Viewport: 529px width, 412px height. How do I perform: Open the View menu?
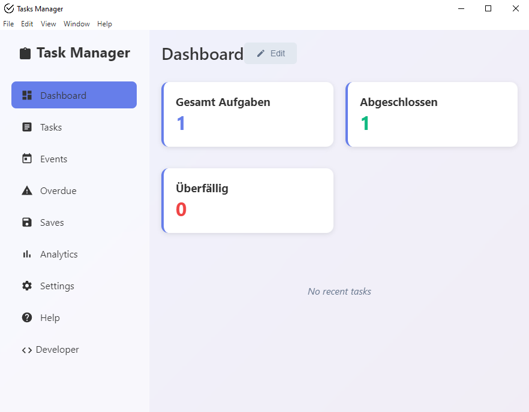(x=49, y=24)
